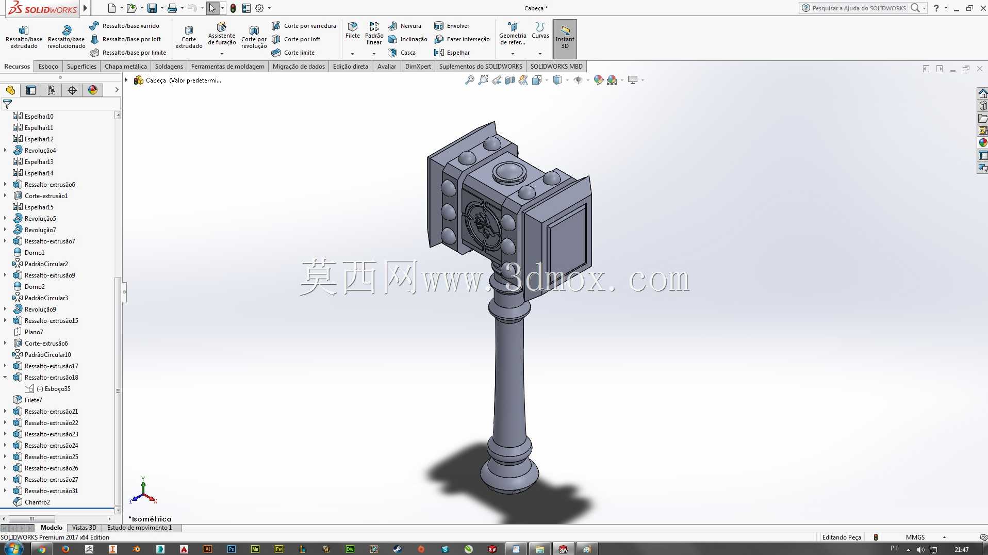988x555 pixels.
Task: Switch to the Esboço tab
Action: click(x=48, y=67)
